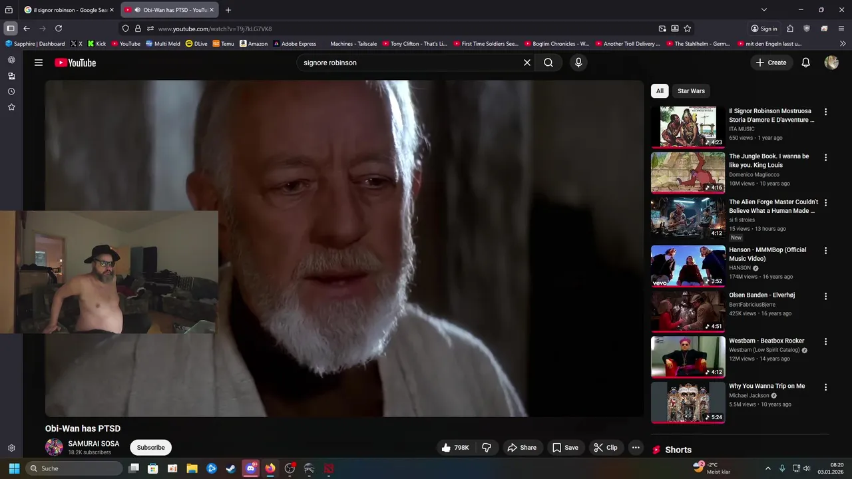Viewport: 852px width, 479px height.
Task: Show the system tray hidden icons arrow
Action: (767, 468)
